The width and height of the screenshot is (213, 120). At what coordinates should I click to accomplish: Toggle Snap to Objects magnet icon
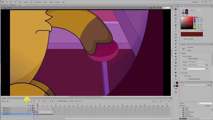176,92
